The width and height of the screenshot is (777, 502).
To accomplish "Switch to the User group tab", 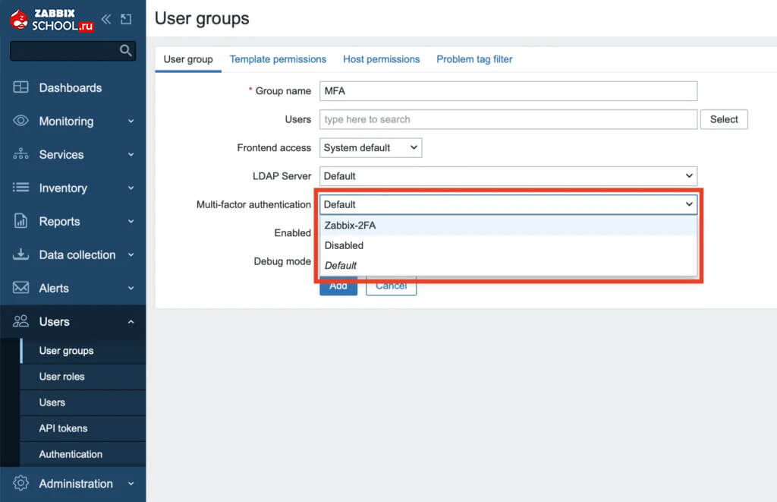I will tap(188, 59).
